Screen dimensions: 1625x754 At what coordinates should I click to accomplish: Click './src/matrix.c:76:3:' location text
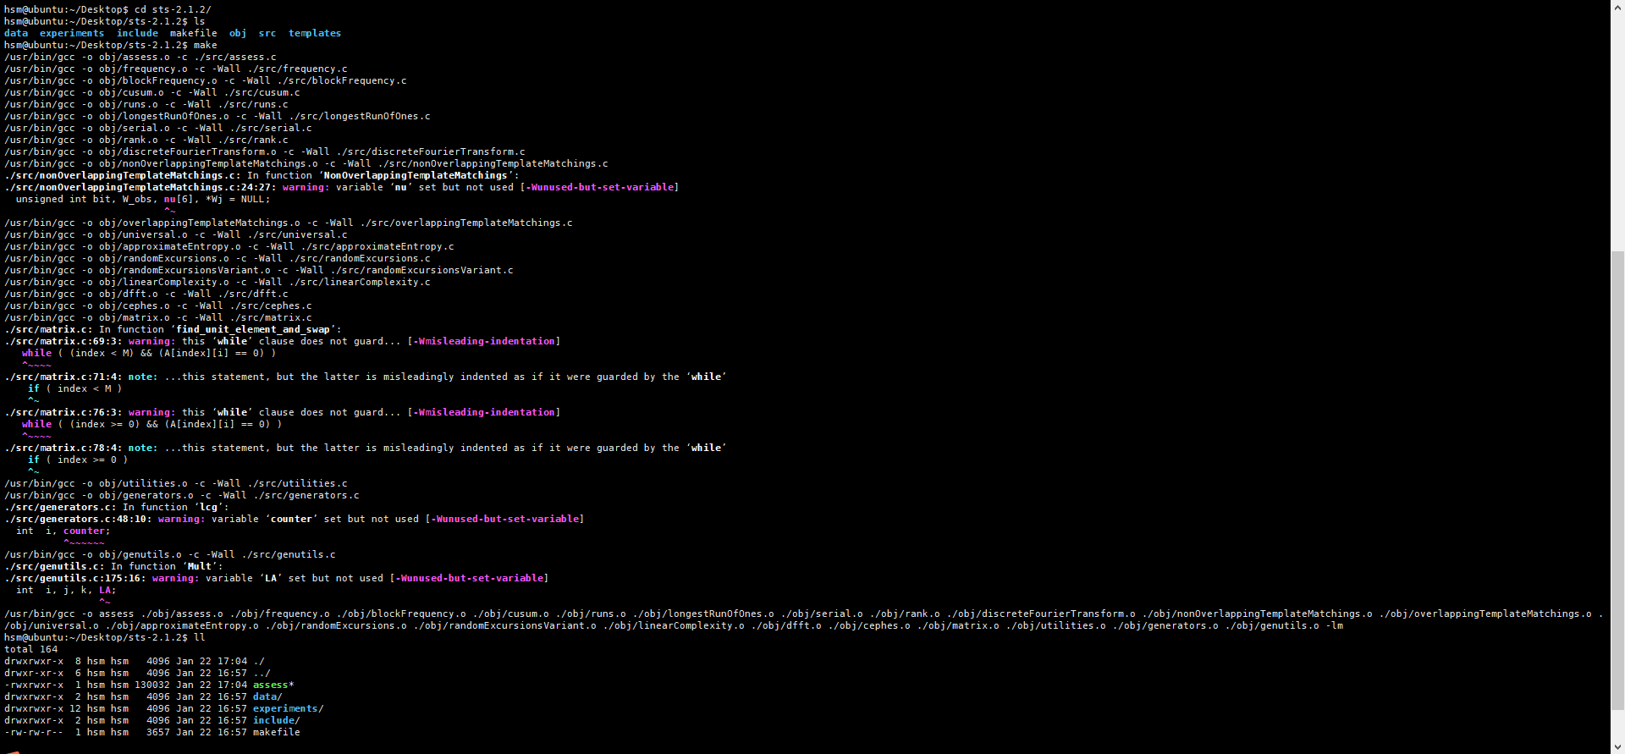pyautogui.click(x=63, y=412)
